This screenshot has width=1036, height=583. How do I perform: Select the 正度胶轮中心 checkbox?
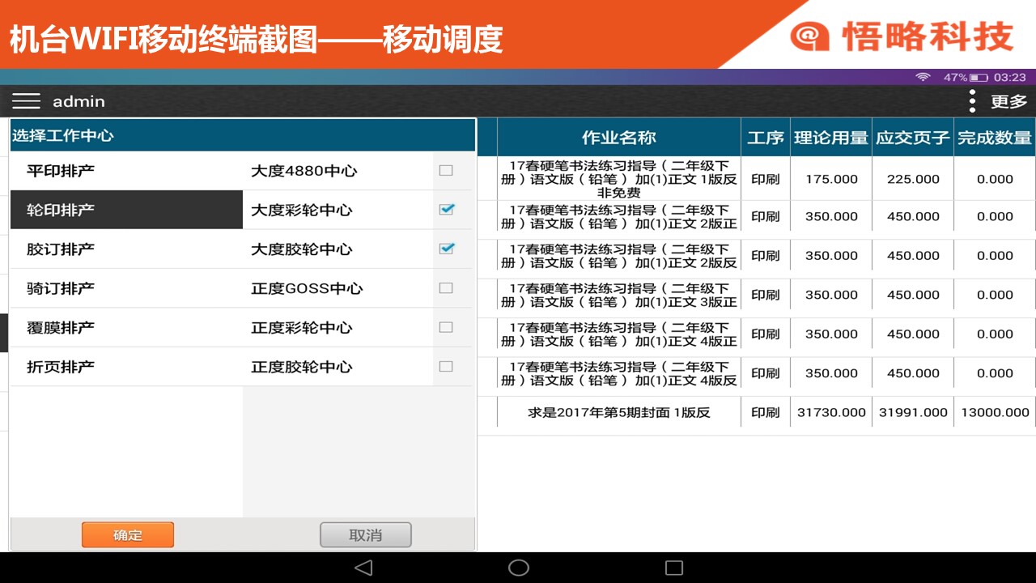446,367
